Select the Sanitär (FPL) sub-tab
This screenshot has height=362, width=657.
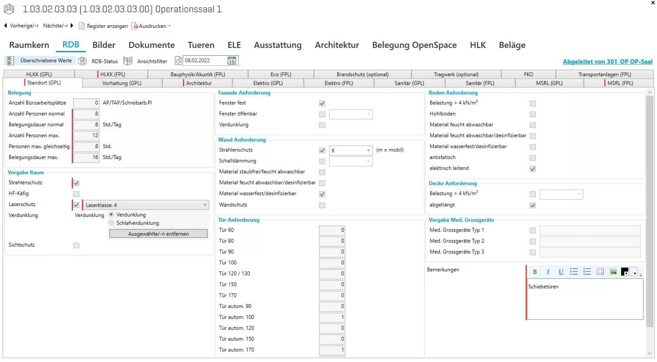coord(480,83)
